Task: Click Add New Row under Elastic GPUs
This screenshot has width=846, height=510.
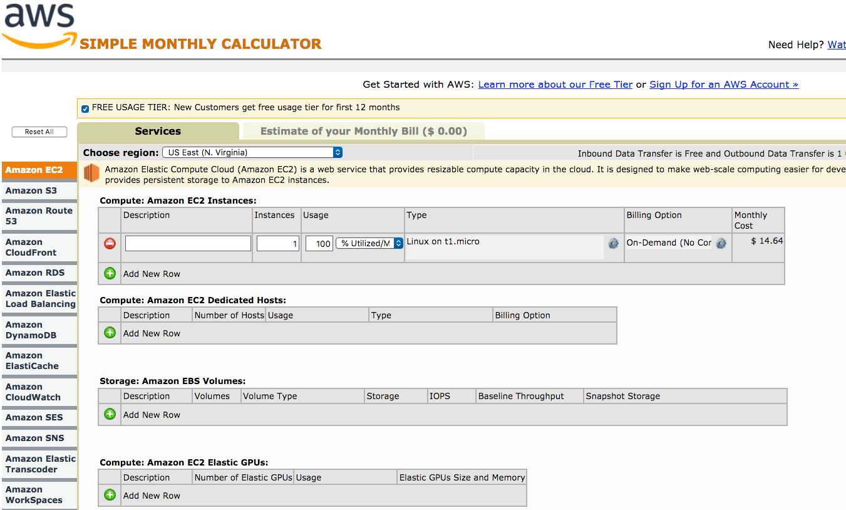Action: click(x=152, y=496)
